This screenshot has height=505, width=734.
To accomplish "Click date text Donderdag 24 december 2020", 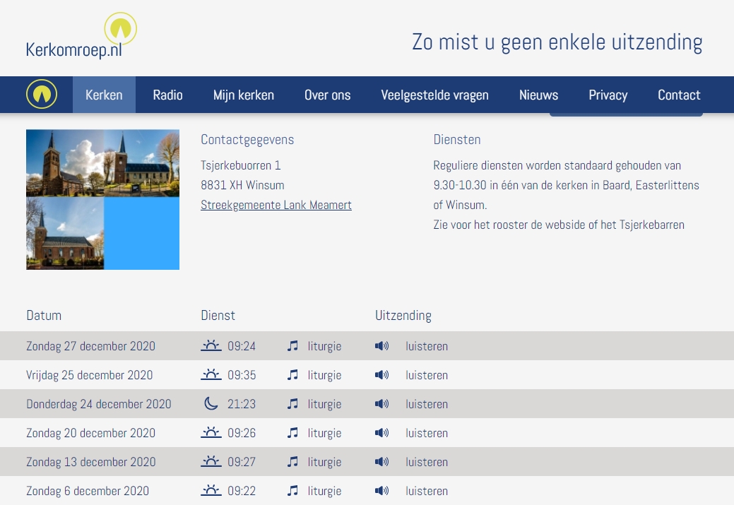I will [99, 404].
